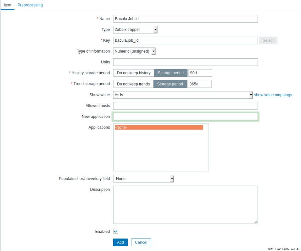Grab the Description resize handle
The image size is (301, 251).
[256, 222]
